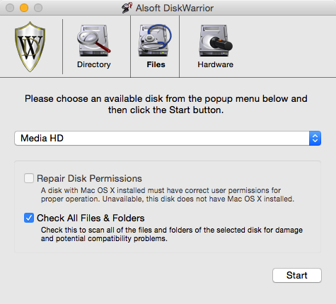Select the Hardware flashlight drive icon
This screenshot has width=336, height=304.
tap(215, 40)
